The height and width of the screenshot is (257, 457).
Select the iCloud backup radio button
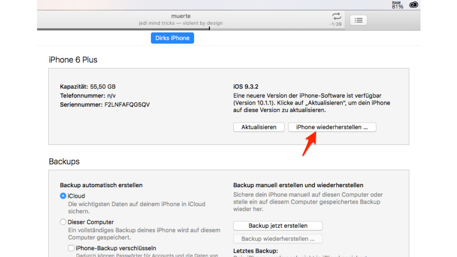tap(63, 196)
